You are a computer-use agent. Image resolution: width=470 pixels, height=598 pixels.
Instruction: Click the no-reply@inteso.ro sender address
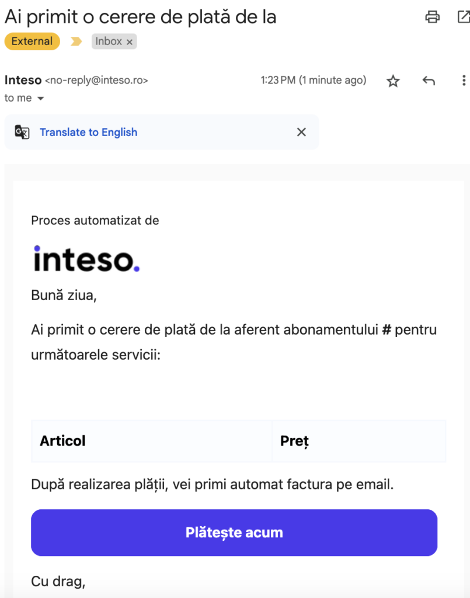[96, 81]
